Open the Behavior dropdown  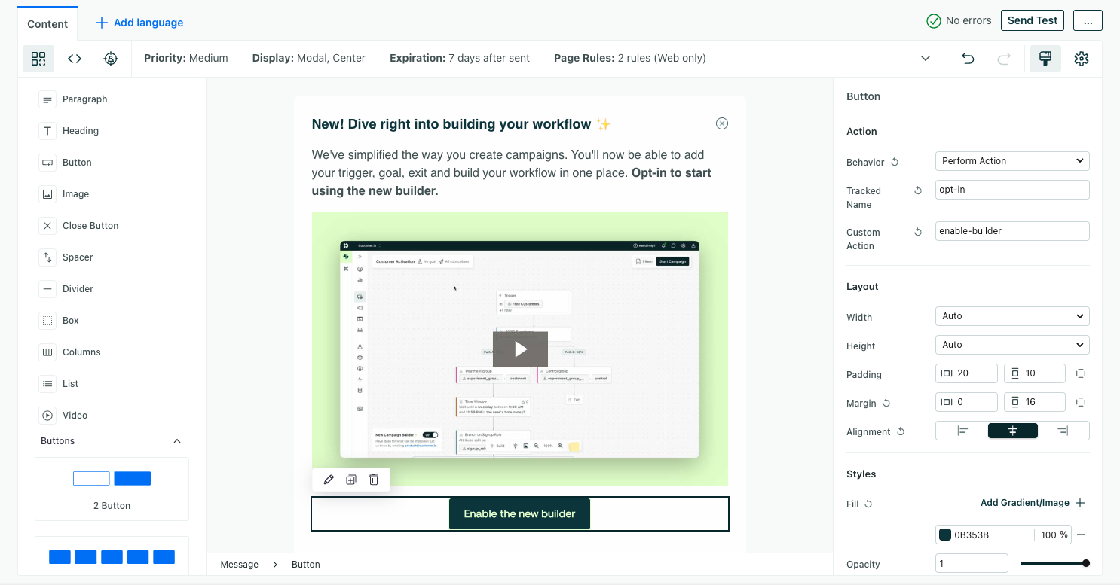coord(1012,161)
